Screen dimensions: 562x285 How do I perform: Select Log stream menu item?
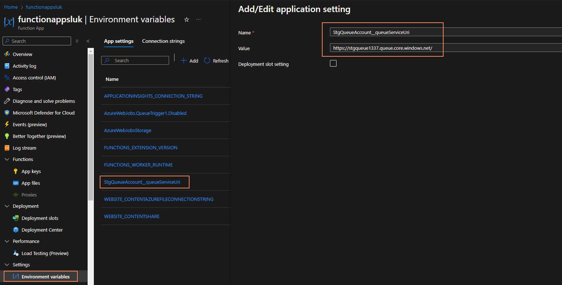click(25, 148)
